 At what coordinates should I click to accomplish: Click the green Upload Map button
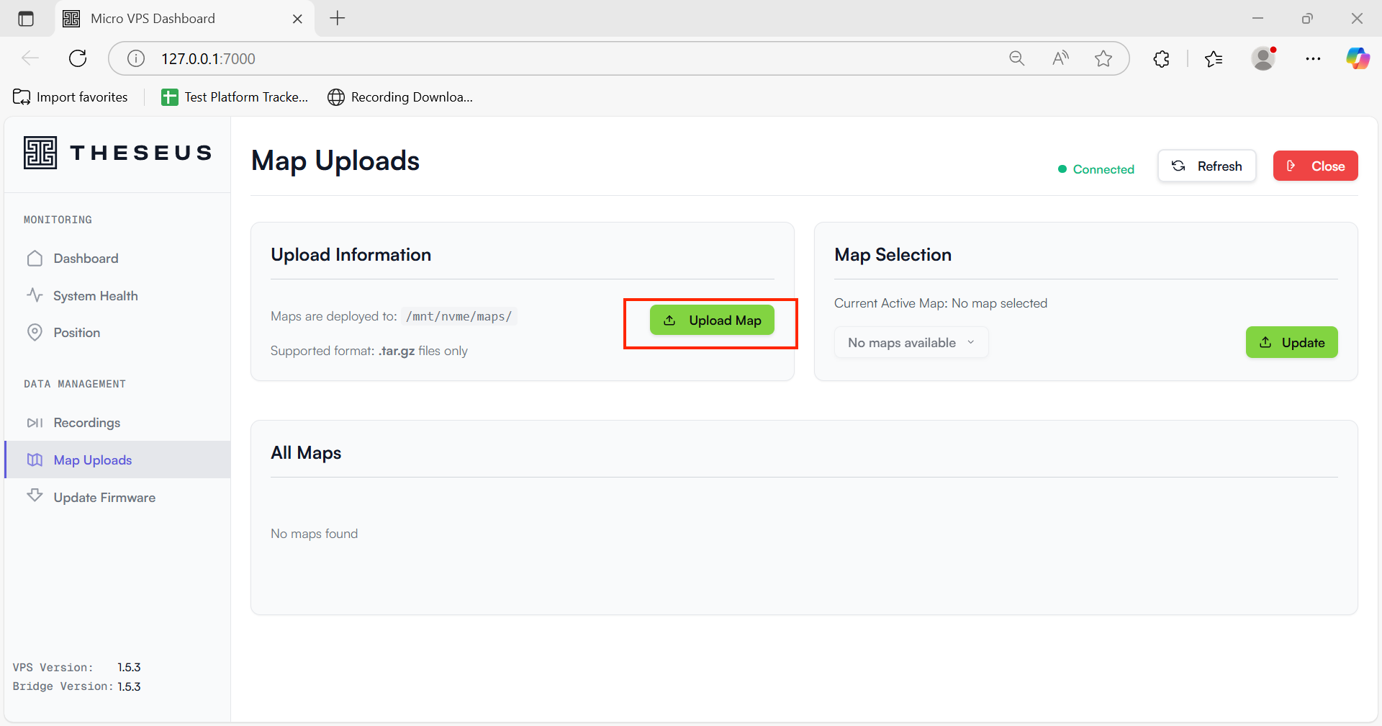click(711, 321)
